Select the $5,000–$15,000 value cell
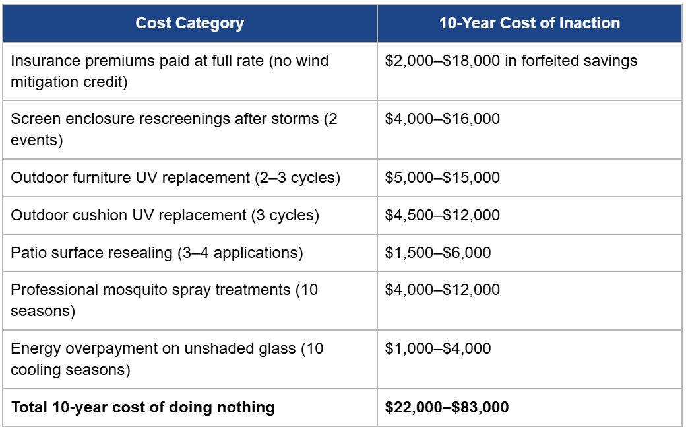Screen dimensions: 686x427 click(x=530, y=178)
